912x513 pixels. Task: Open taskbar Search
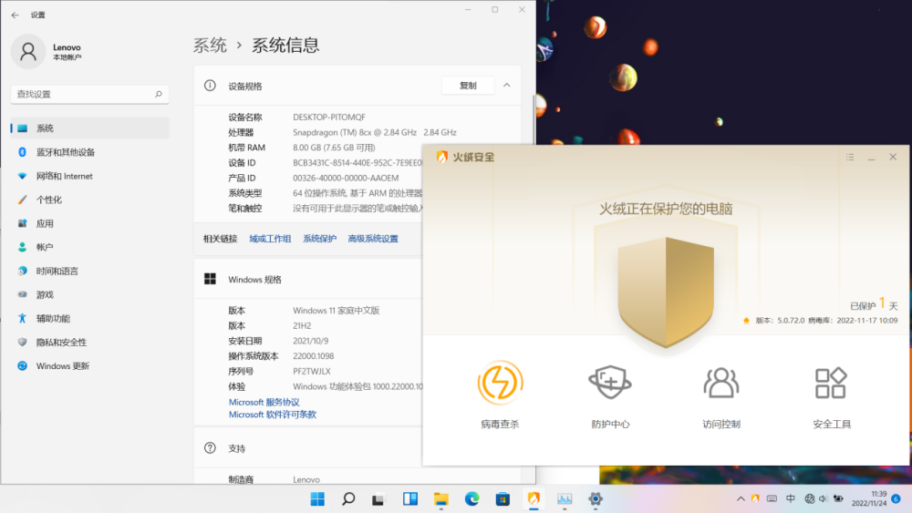tap(348, 499)
